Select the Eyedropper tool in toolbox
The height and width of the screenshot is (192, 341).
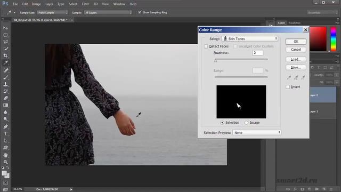click(x=6, y=63)
